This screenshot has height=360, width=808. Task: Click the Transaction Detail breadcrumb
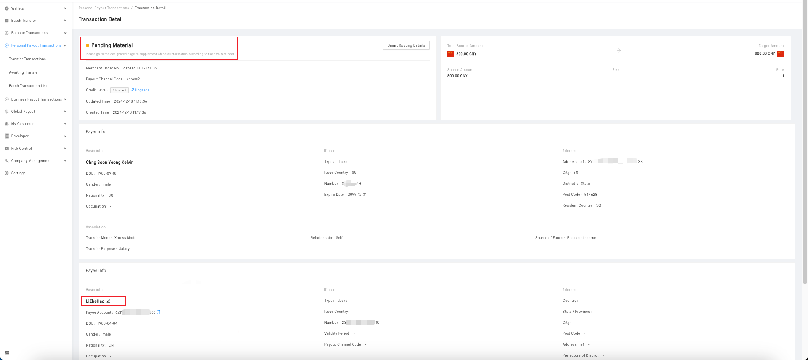(150, 8)
